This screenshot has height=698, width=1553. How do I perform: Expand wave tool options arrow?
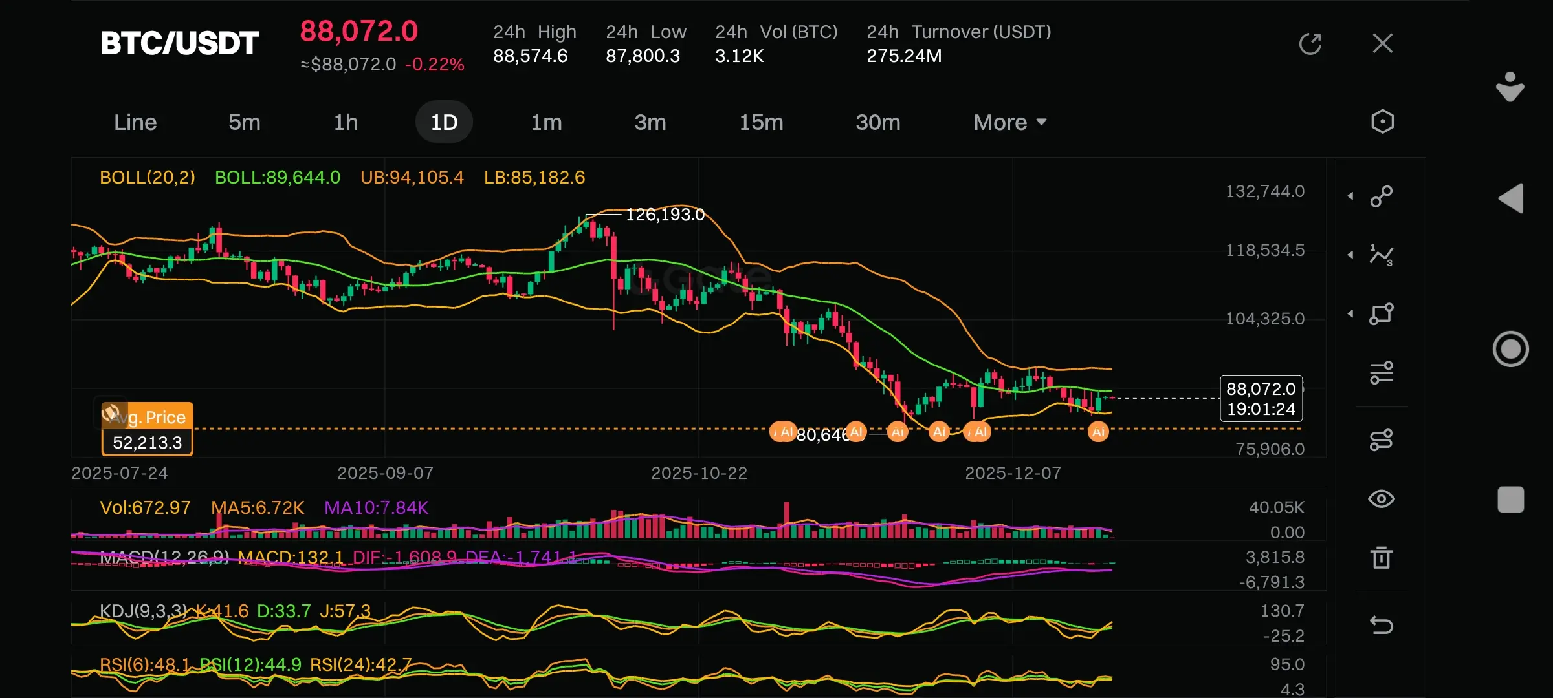[x=1350, y=255]
